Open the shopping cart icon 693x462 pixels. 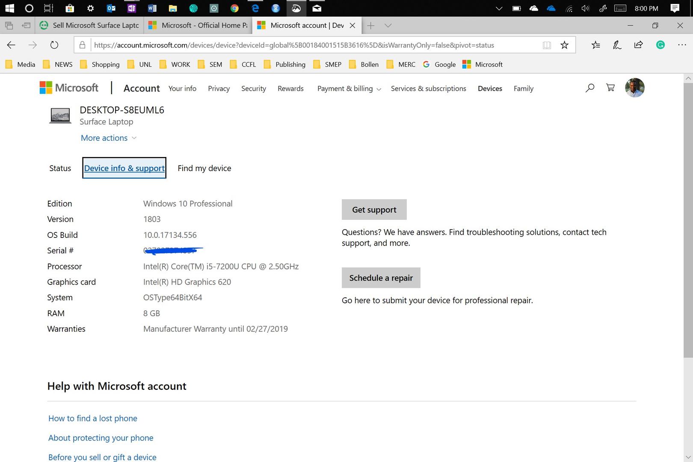tap(610, 88)
